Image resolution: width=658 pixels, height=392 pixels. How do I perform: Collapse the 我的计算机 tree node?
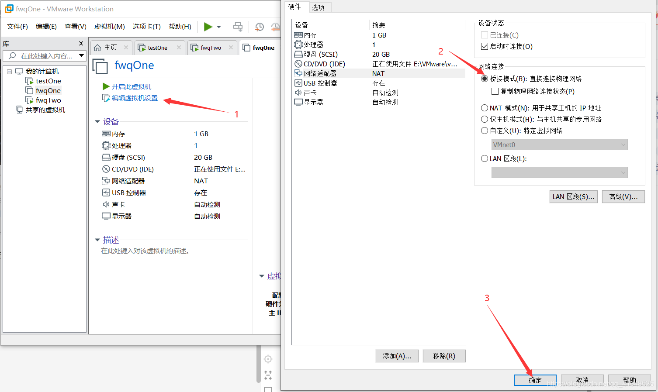pos(9,72)
